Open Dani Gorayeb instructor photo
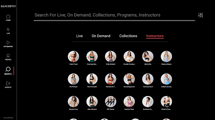Screen dimensions: 215x120 point(92,79)
